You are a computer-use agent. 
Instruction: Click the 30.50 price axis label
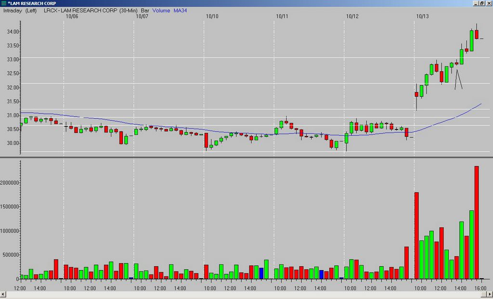click(13, 129)
